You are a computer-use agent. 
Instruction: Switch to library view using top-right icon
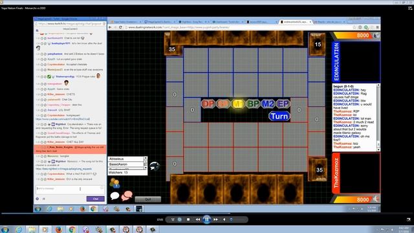tap(410, 8)
